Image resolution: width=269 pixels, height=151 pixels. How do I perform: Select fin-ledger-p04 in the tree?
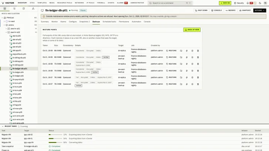(18, 72)
